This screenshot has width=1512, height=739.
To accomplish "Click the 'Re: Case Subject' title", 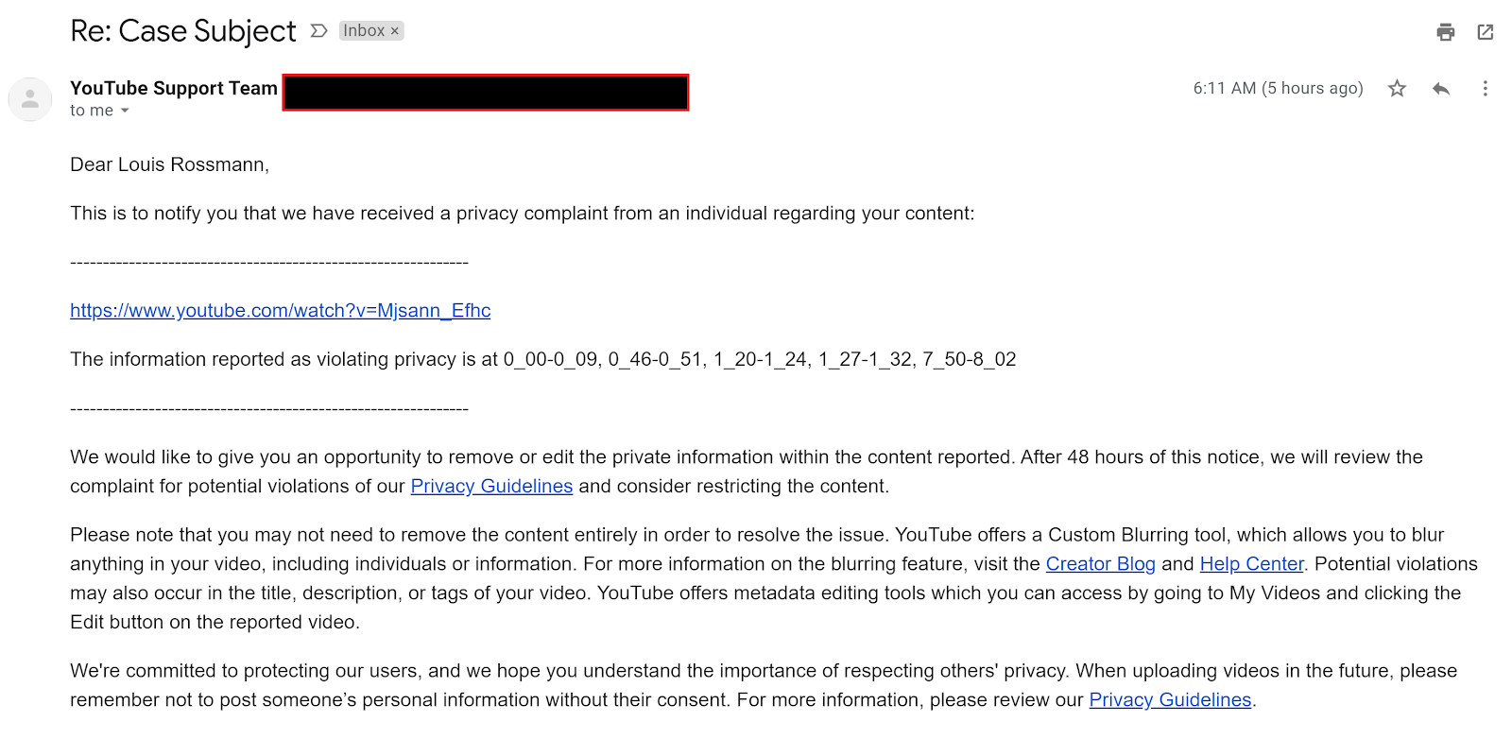I will point(183,31).
